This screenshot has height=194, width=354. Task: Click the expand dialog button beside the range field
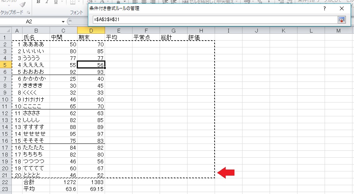click(341, 20)
